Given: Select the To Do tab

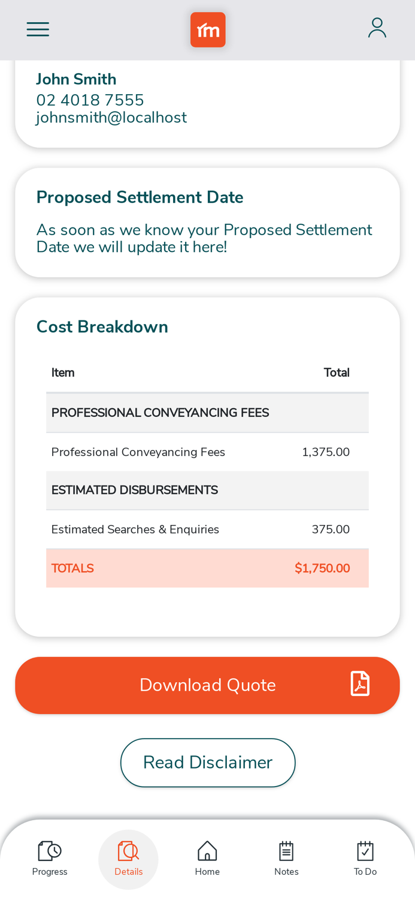Looking at the screenshot, I should (365, 858).
